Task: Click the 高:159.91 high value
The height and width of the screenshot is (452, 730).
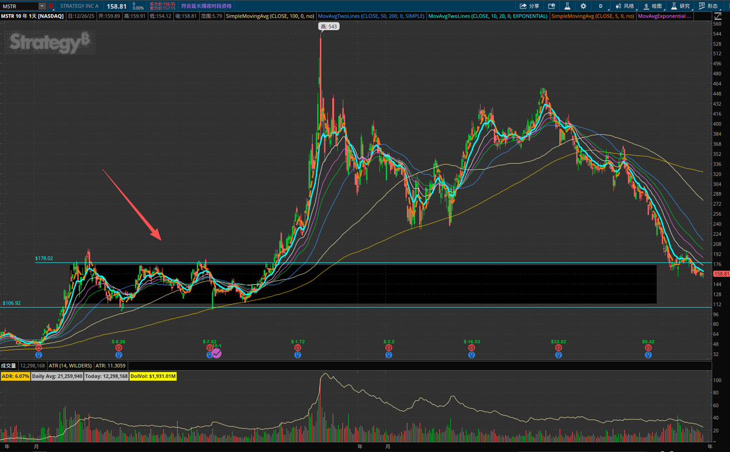Action: coord(135,16)
